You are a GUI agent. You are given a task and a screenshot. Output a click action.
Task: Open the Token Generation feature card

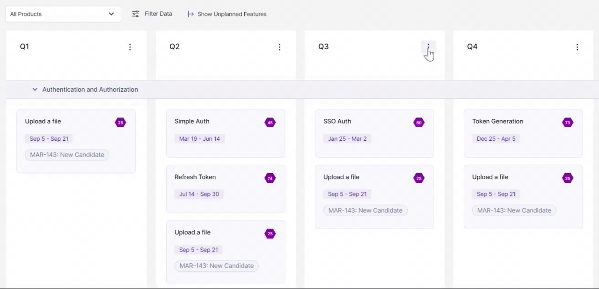pos(523,133)
